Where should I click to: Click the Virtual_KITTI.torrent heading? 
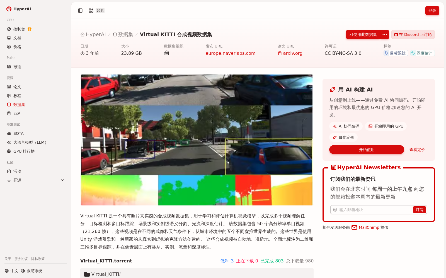(106, 261)
